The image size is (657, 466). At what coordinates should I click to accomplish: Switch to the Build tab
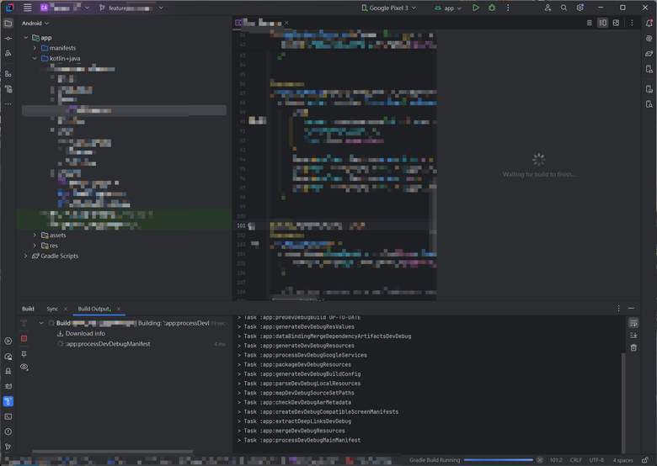(x=28, y=309)
